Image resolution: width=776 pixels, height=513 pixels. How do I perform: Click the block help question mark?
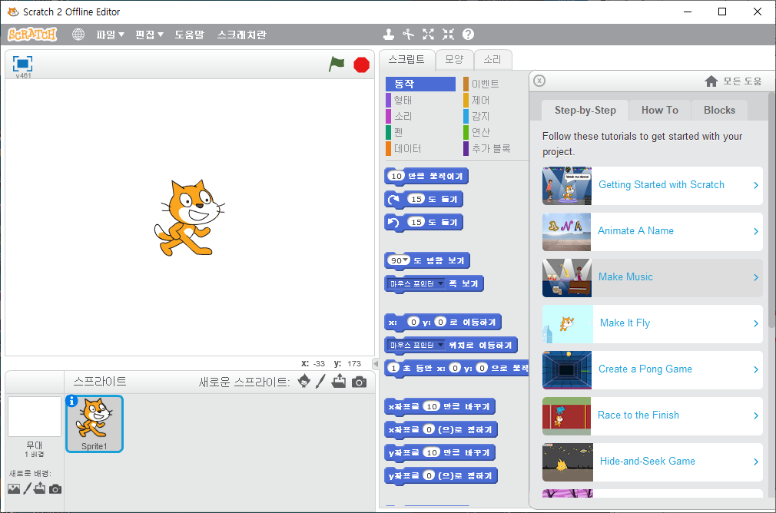[x=468, y=35]
